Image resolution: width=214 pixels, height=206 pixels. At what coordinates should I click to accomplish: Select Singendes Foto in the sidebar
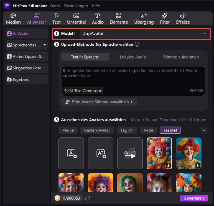(x=26, y=68)
